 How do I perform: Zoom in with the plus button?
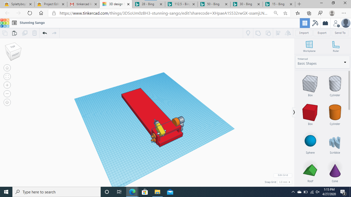pos(7,85)
